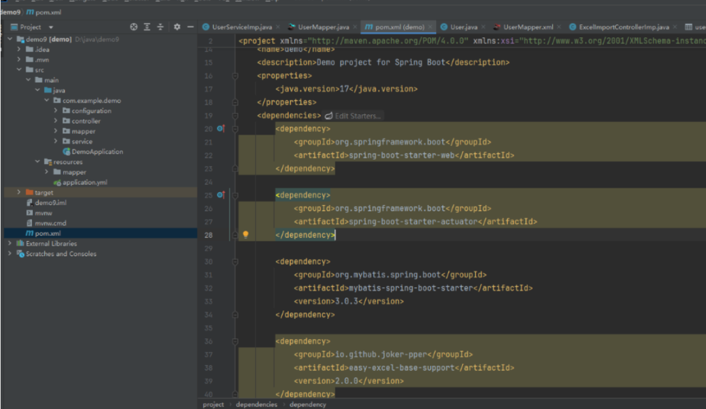Click the gutter marker icon on line 25
The height and width of the screenshot is (409, 706).
click(221, 195)
